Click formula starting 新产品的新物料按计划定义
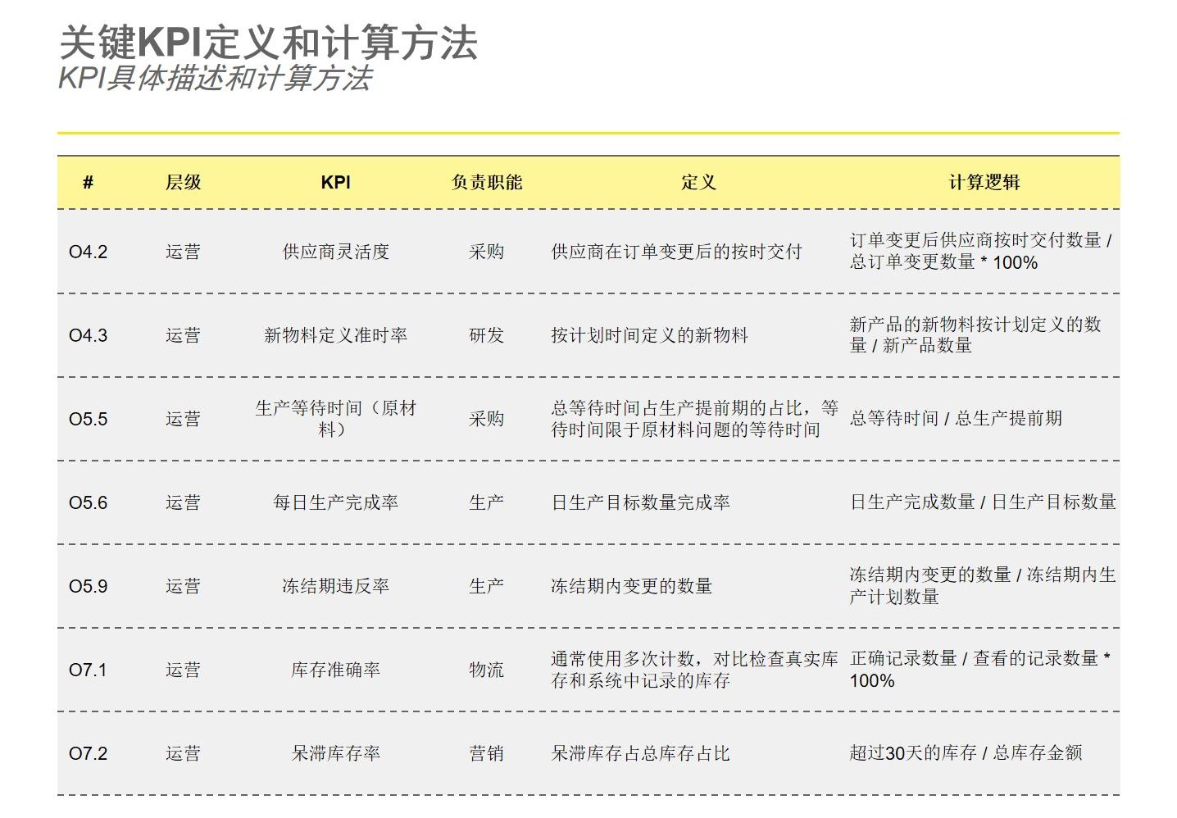1177x818 pixels. (975, 335)
